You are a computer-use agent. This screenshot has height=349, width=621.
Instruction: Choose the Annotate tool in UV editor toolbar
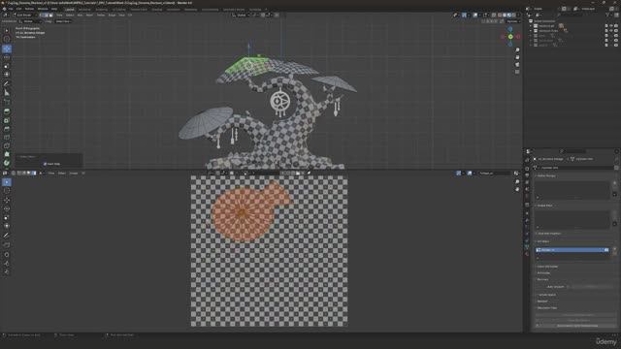[x=7, y=236]
